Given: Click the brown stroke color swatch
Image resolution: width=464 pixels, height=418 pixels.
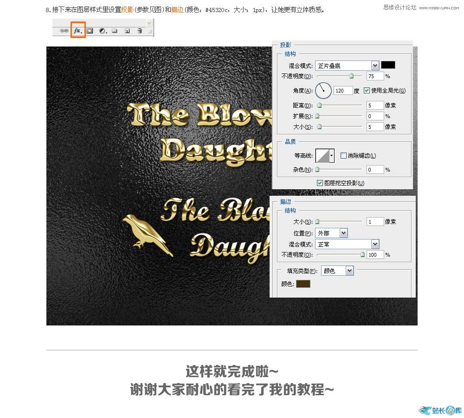Looking at the screenshot, I should pos(303,284).
